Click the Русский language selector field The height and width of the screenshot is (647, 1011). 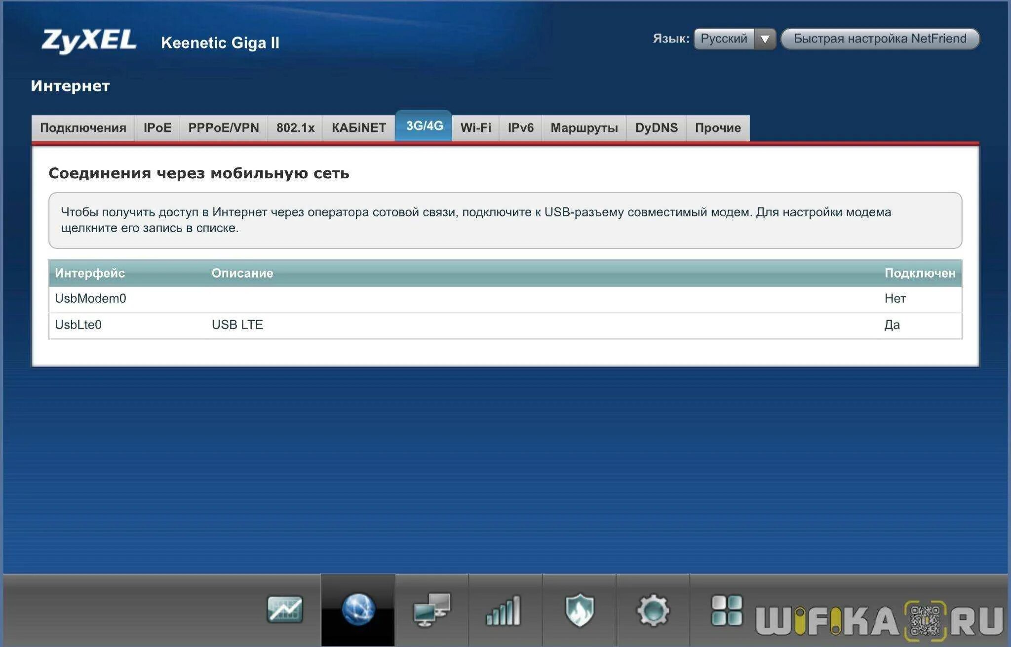coord(724,39)
